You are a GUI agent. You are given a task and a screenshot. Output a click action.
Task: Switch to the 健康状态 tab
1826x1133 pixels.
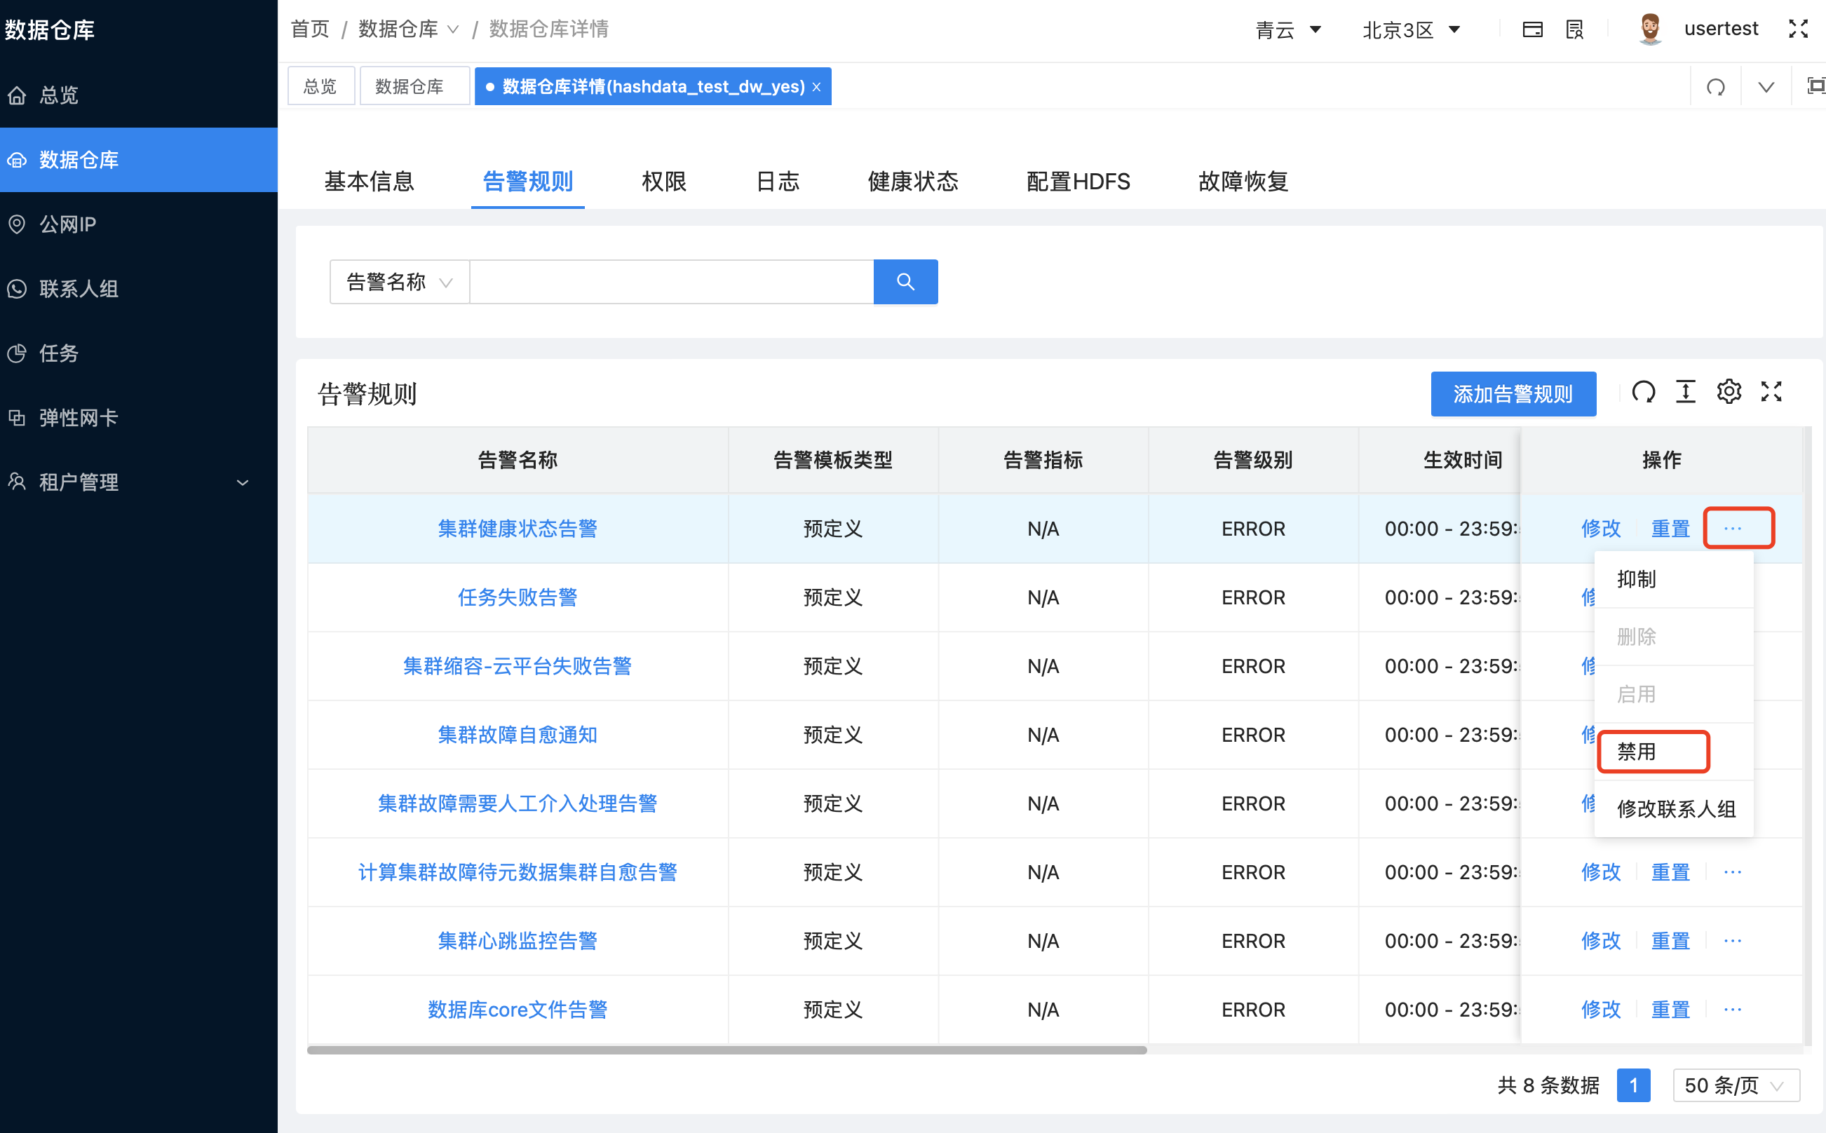(912, 182)
